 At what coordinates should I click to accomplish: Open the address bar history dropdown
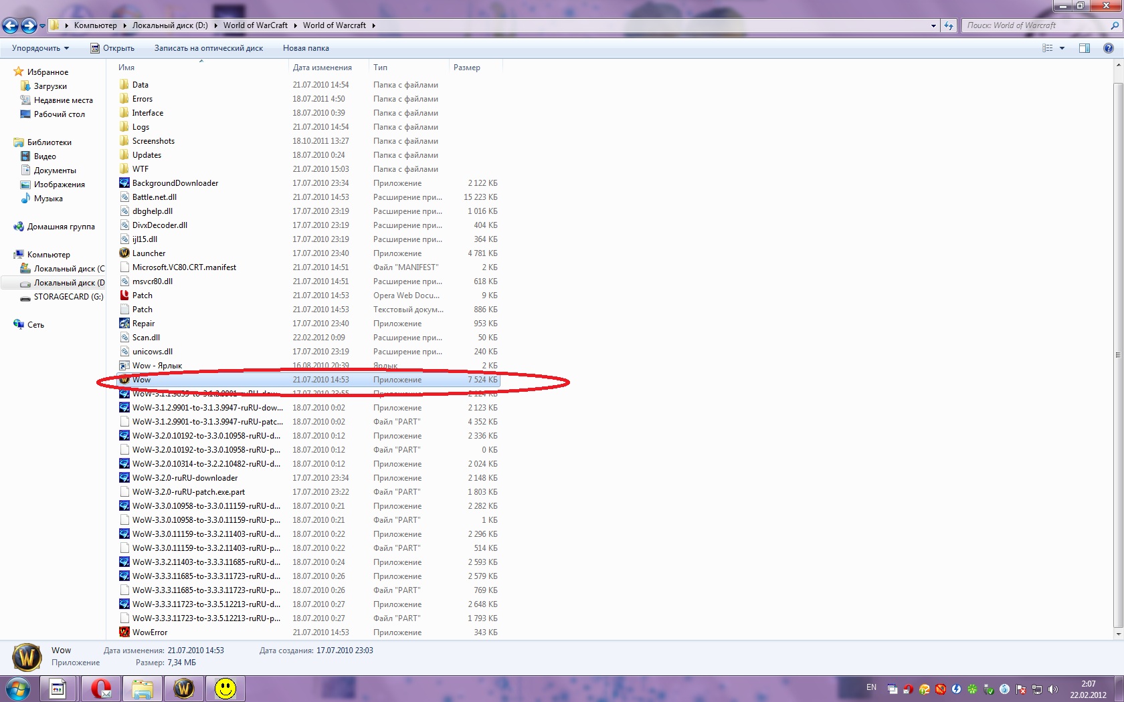click(933, 25)
